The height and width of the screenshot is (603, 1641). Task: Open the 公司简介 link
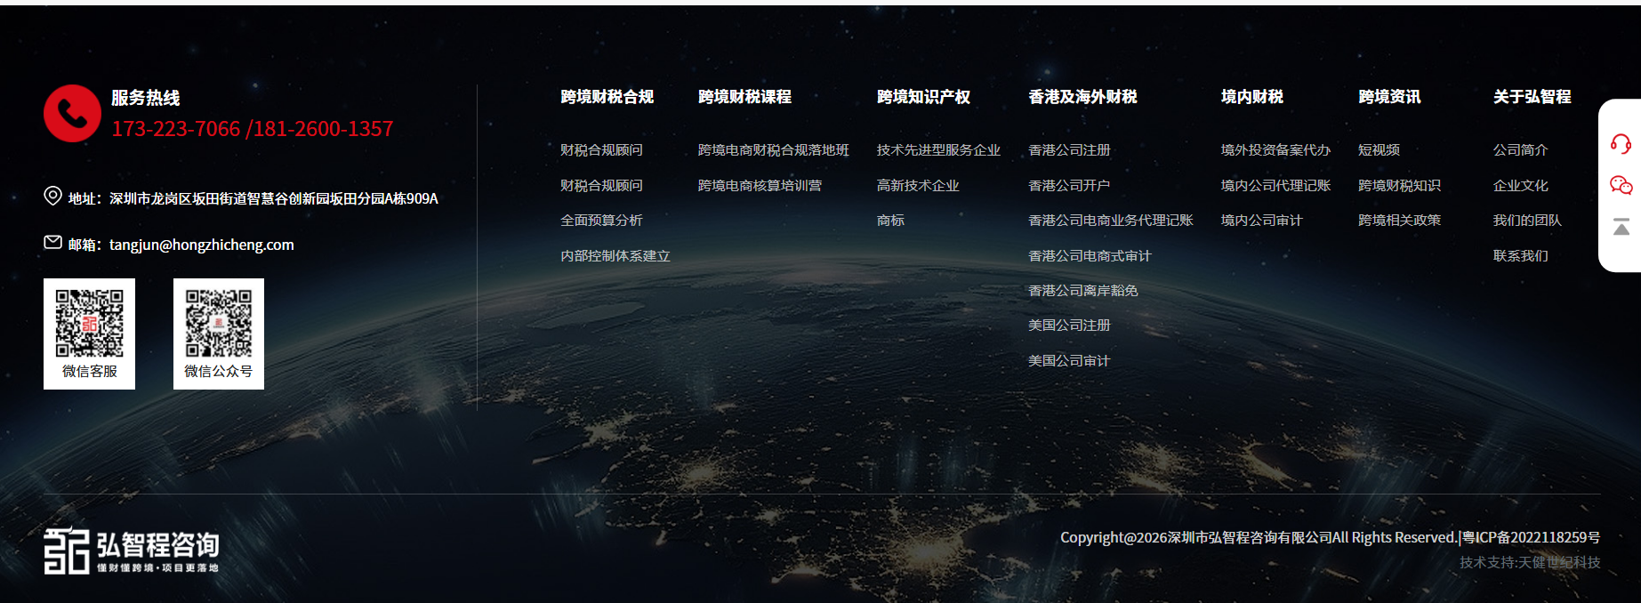pyautogui.click(x=1520, y=150)
